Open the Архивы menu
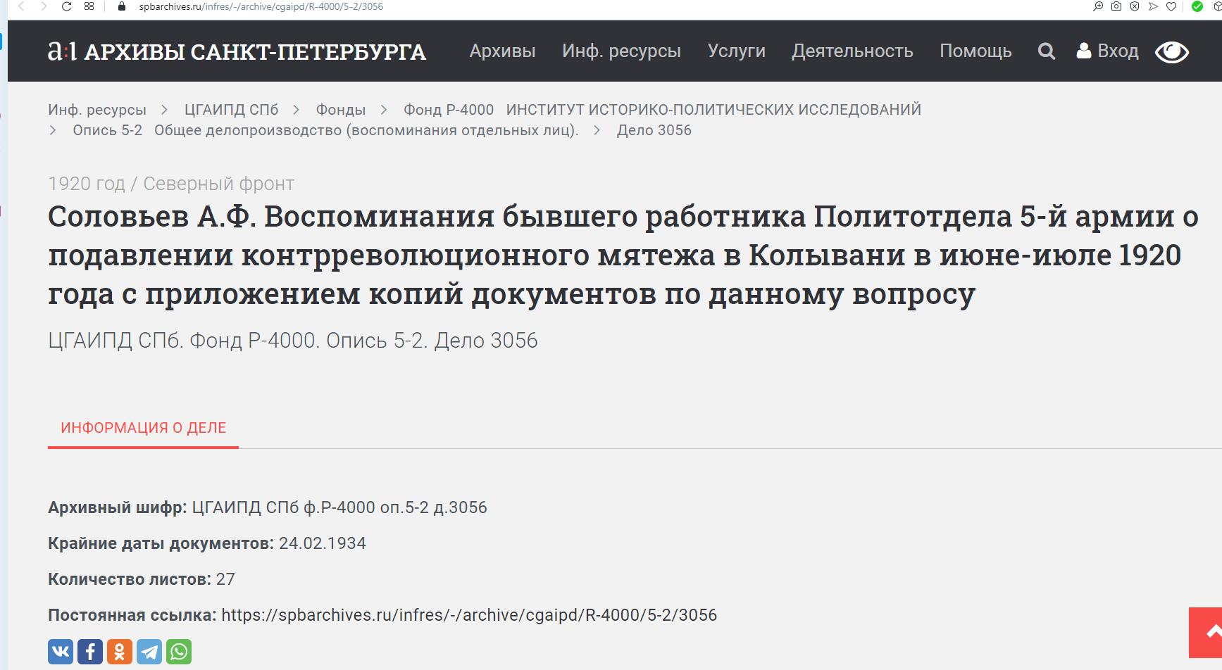 502,51
